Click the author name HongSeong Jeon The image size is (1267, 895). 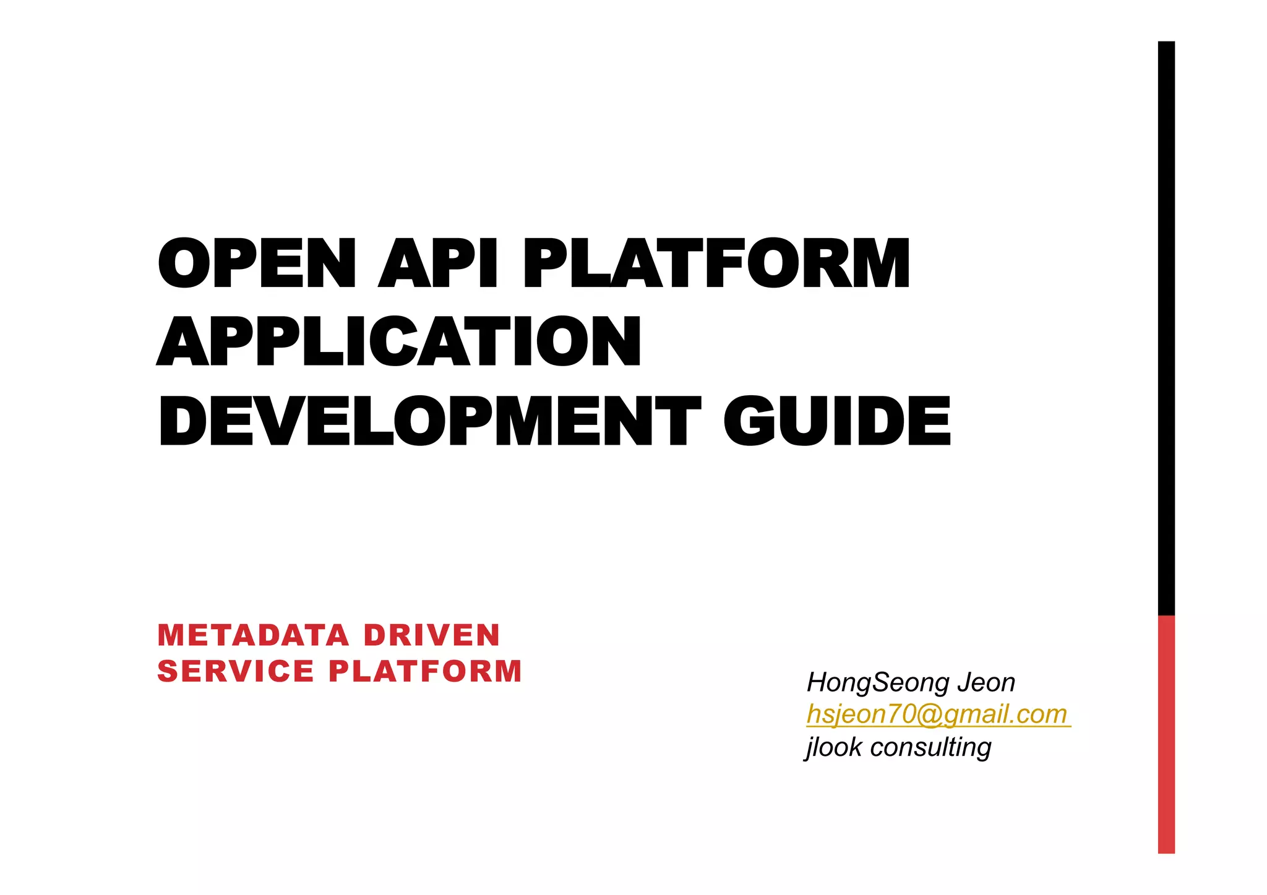tap(911, 683)
